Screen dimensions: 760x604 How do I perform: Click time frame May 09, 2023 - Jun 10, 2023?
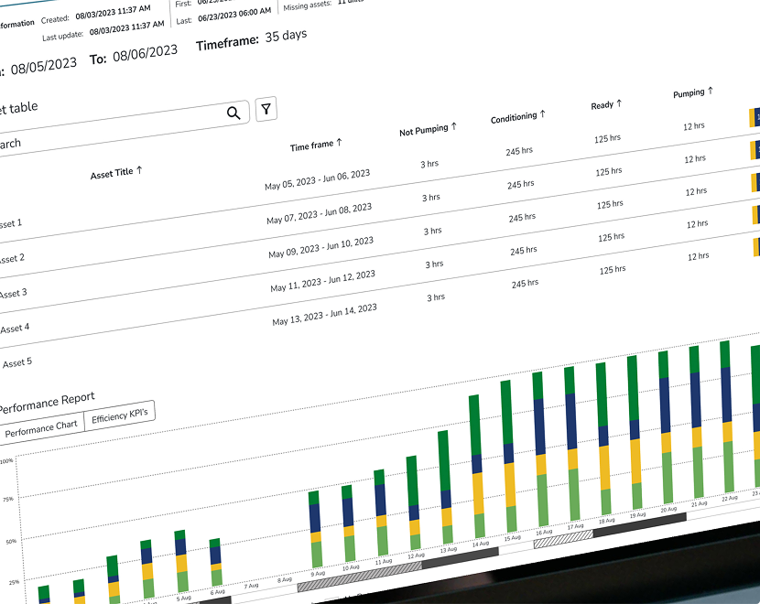pos(320,247)
